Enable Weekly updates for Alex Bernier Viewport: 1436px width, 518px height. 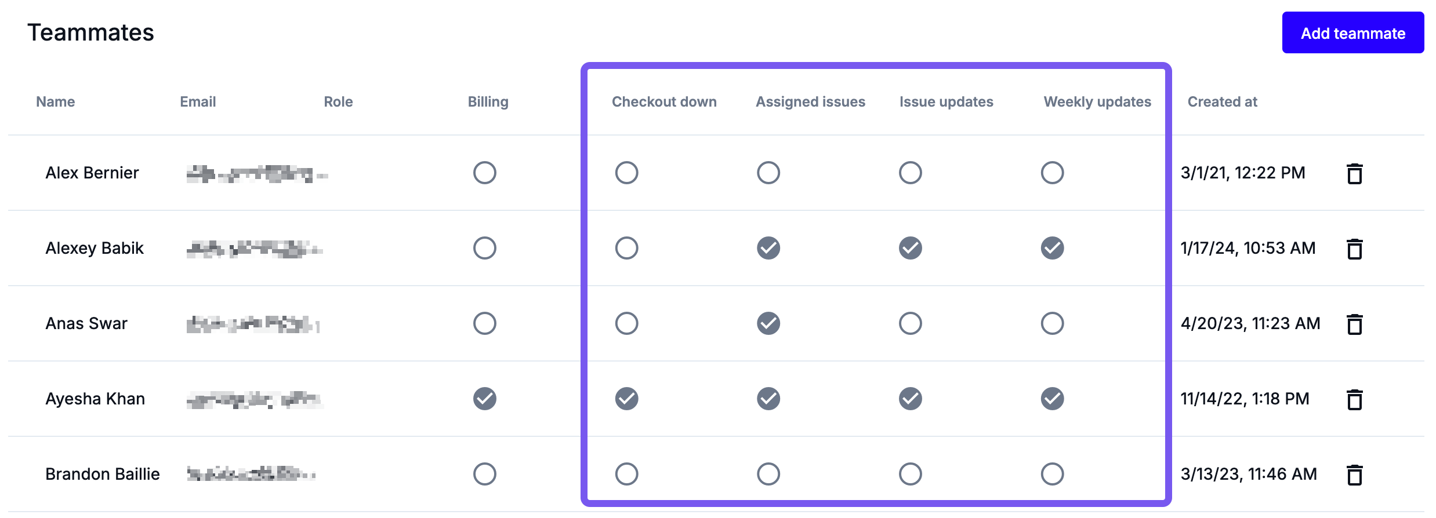1052,173
